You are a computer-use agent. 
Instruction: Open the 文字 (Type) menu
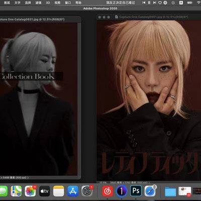17,3
